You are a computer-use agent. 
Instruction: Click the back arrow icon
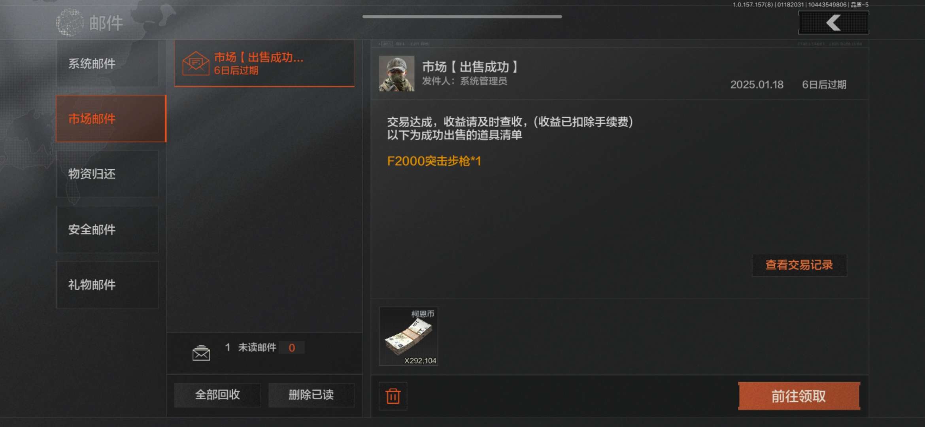click(833, 23)
